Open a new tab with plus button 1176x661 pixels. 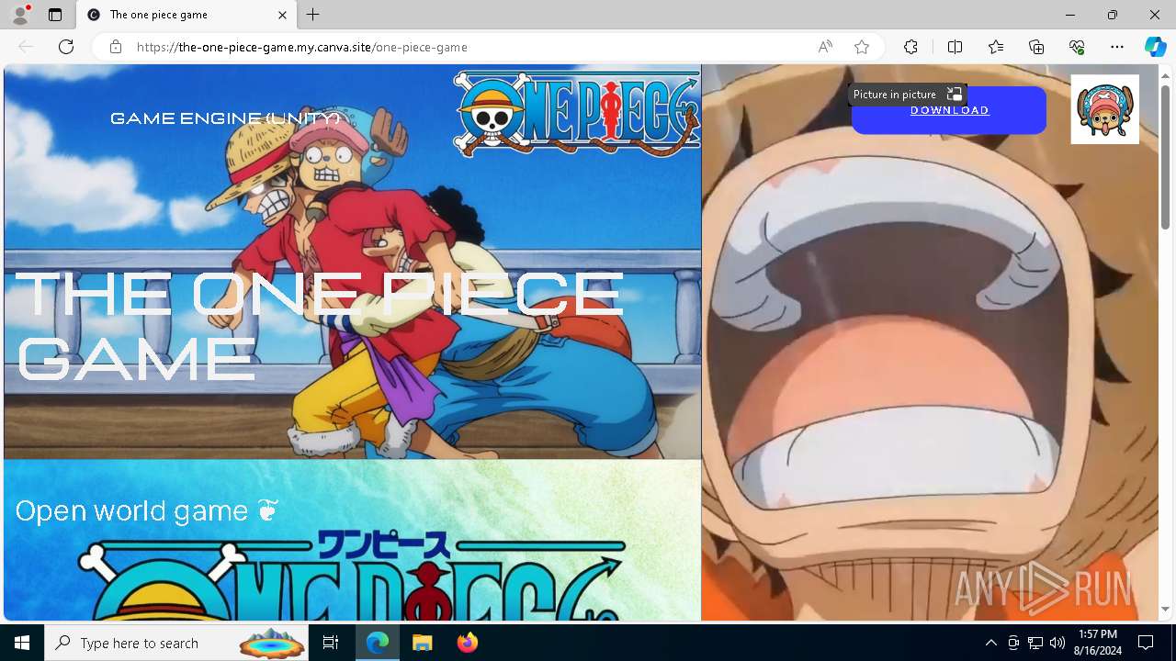click(313, 15)
